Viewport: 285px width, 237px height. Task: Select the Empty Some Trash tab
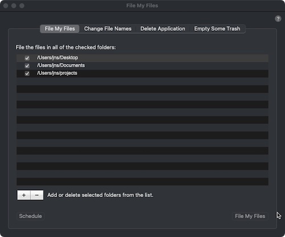pyautogui.click(x=217, y=29)
